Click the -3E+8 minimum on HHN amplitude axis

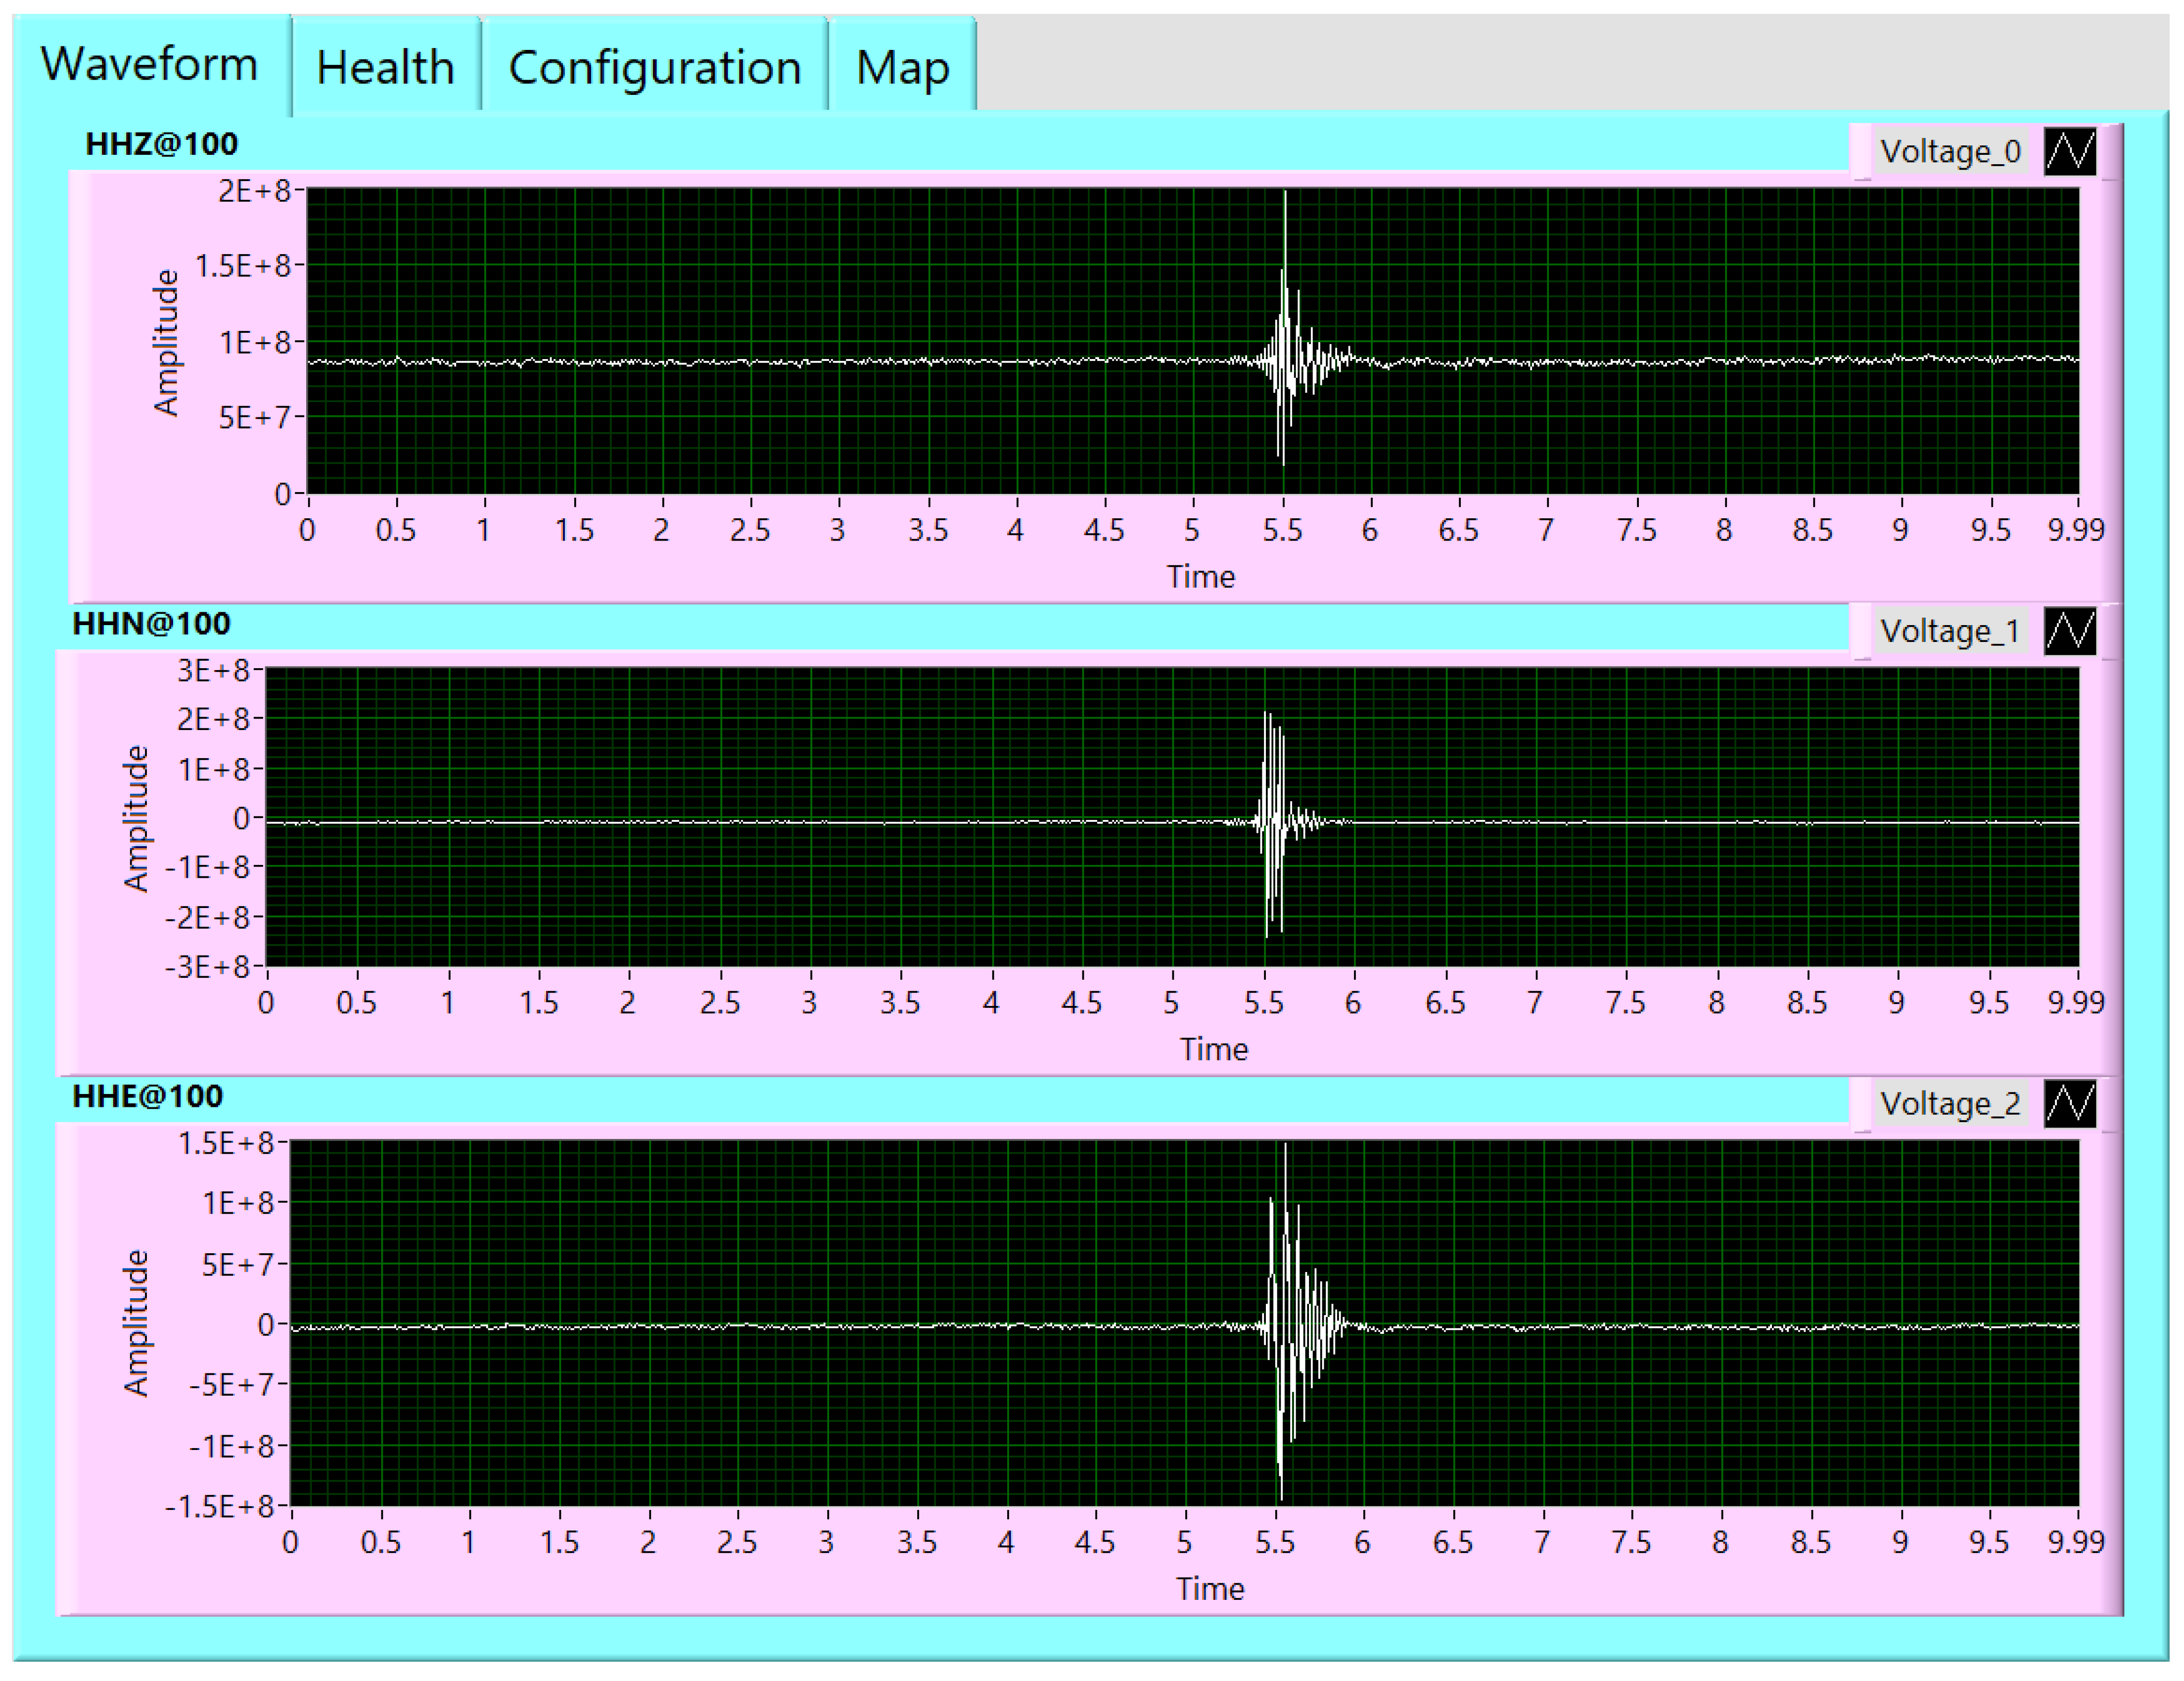tap(208, 967)
